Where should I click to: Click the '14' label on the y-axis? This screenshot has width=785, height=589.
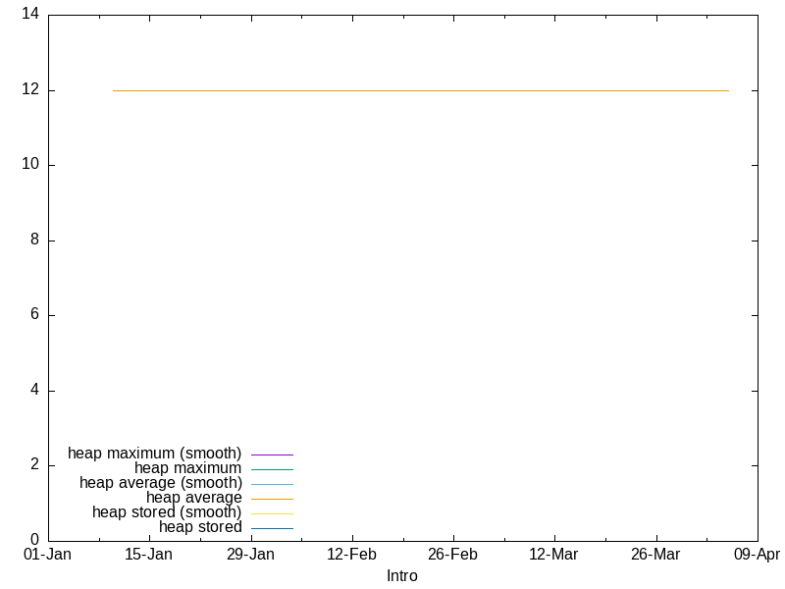[29, 15]
